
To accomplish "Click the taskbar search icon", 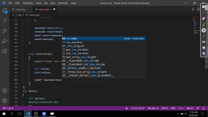I will (x=12, y=114).
